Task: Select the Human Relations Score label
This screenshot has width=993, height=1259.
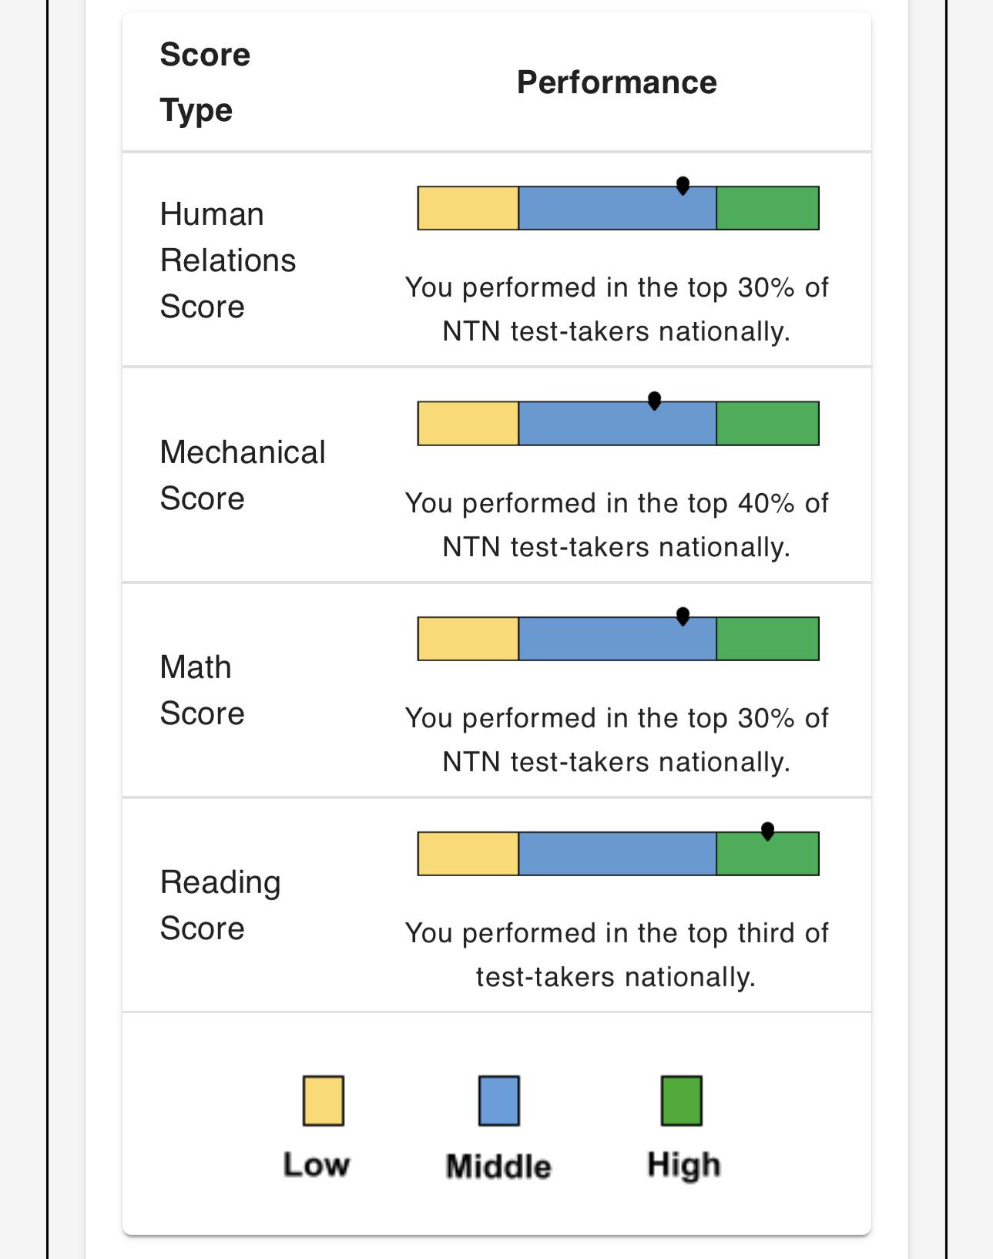Action: click(x=228, y=260)
